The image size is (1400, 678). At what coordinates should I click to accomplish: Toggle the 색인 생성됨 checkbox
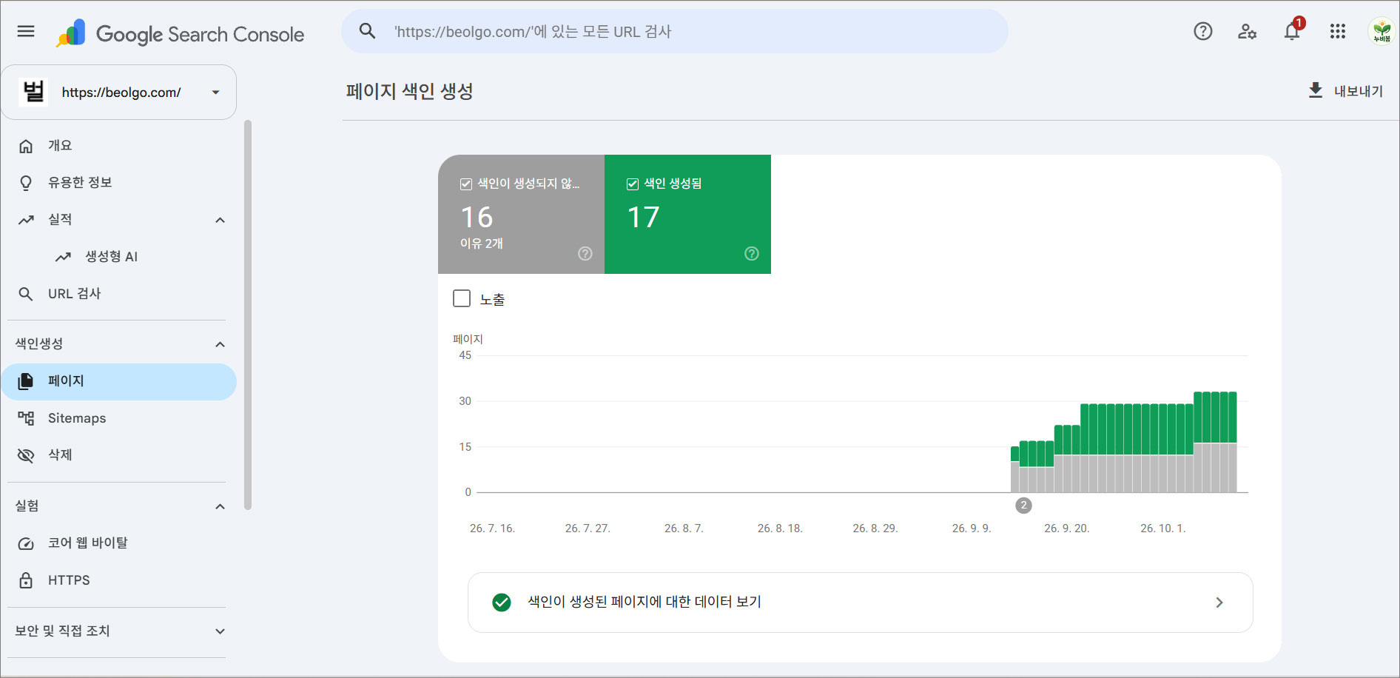[x=633, y=184]
